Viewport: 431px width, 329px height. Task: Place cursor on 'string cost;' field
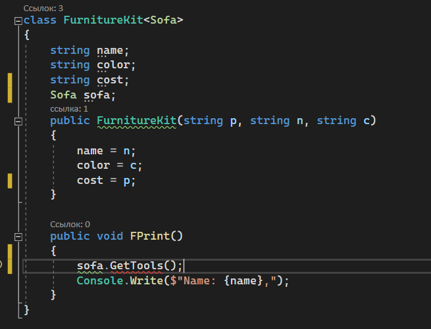coord(89,80)
